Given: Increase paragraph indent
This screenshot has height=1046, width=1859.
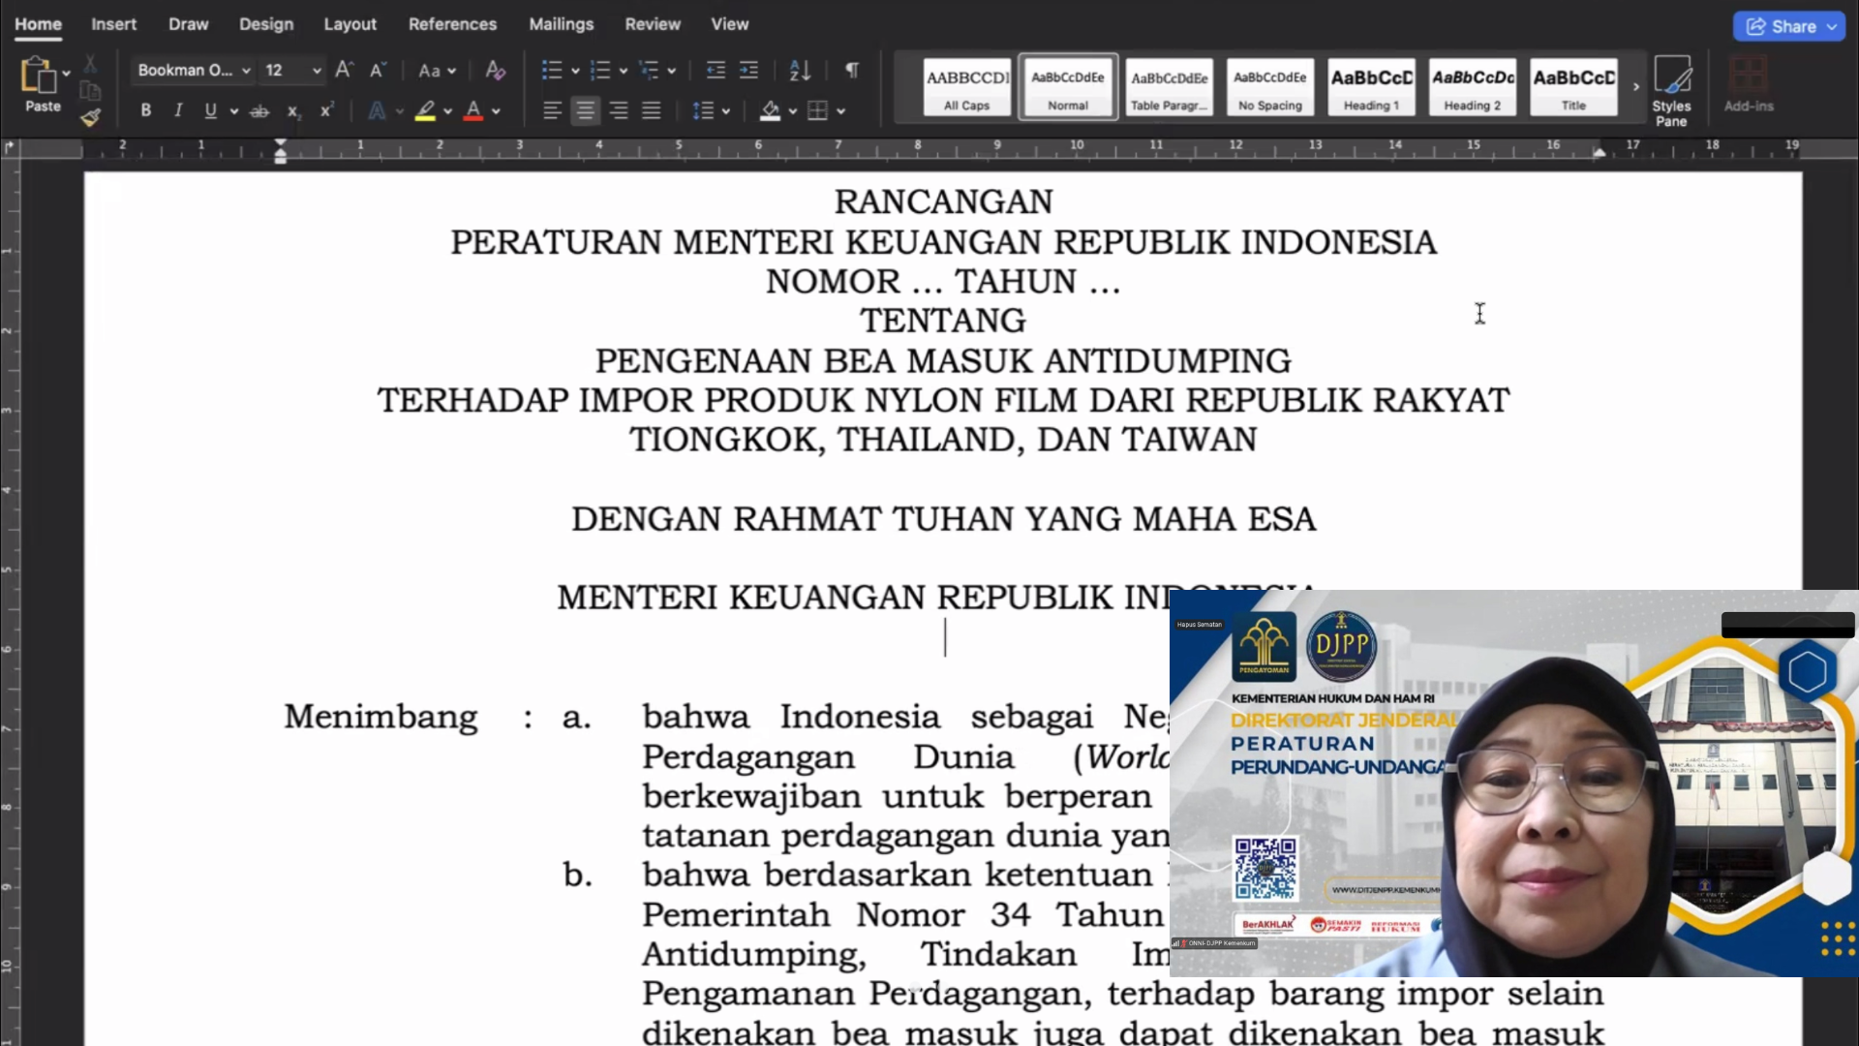Looking at the screenshot, I should [x=748, y=70].
